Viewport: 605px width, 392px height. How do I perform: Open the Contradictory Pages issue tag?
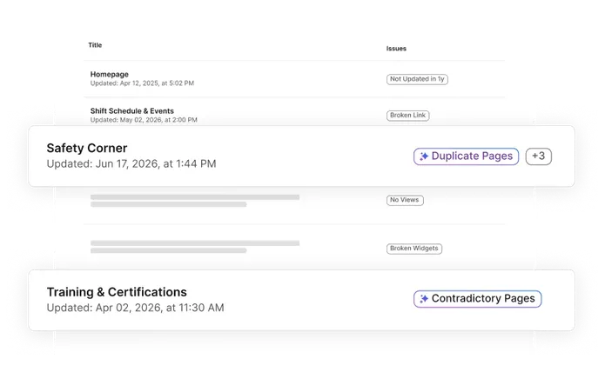tap(478, 298)
